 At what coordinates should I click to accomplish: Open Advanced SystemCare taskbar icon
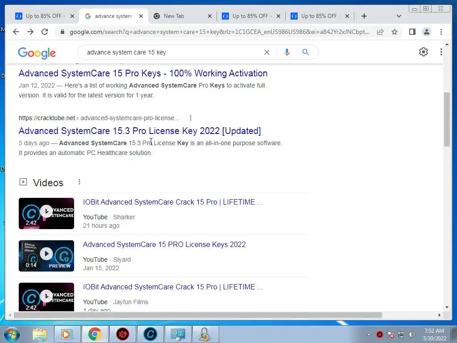pos(150,334)
